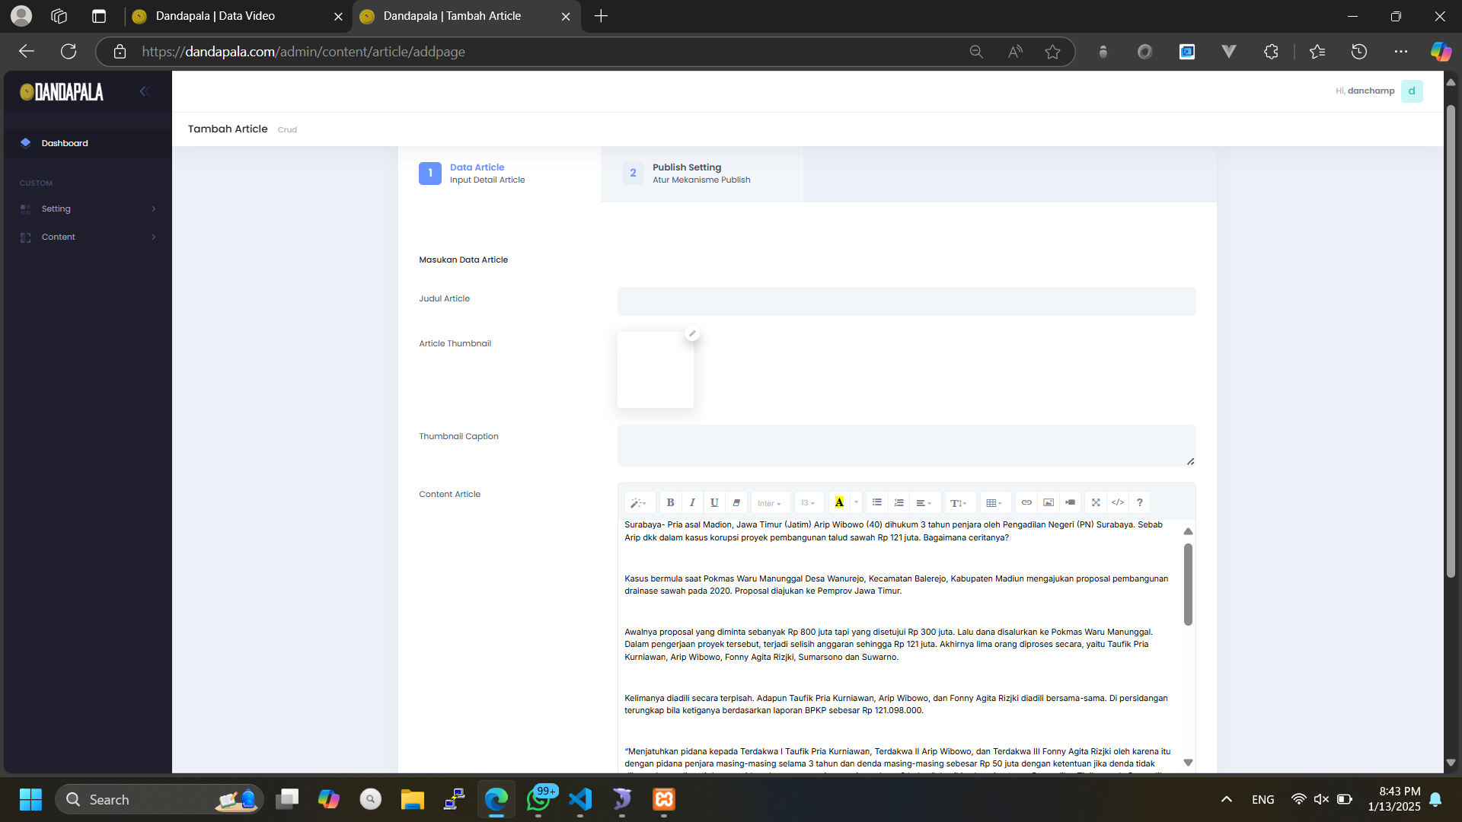The width and height of the screenshot is (1462, 822).
Task: Open the font size 13 dropdown
Action: pos(809,503)
